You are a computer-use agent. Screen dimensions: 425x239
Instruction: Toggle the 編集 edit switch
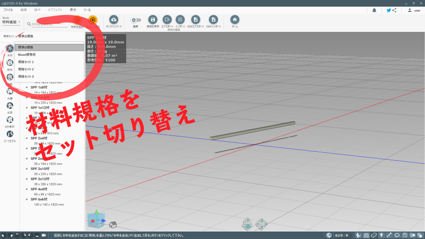click(136, 20)
